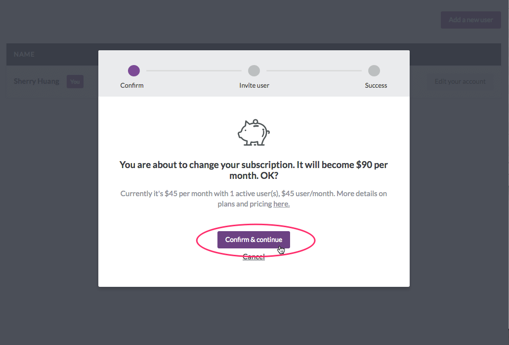Click the purple Confirm step circle

point(134,70)
